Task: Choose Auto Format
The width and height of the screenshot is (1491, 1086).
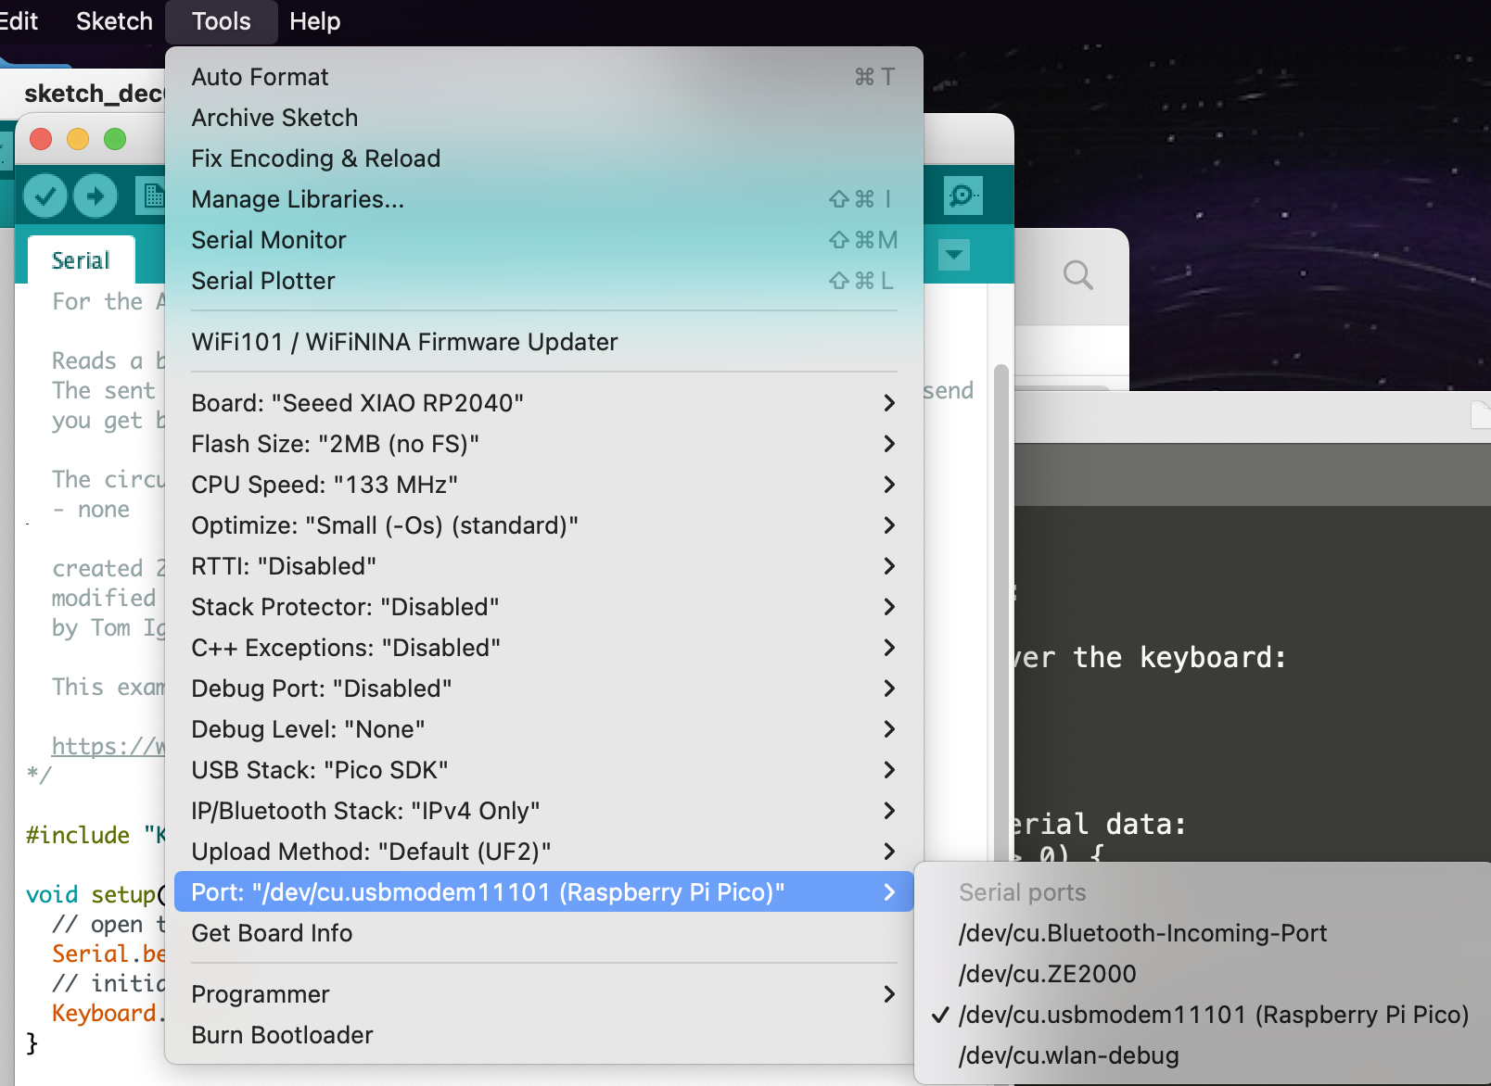Action: pyautogui.click(x=543, y=77)
